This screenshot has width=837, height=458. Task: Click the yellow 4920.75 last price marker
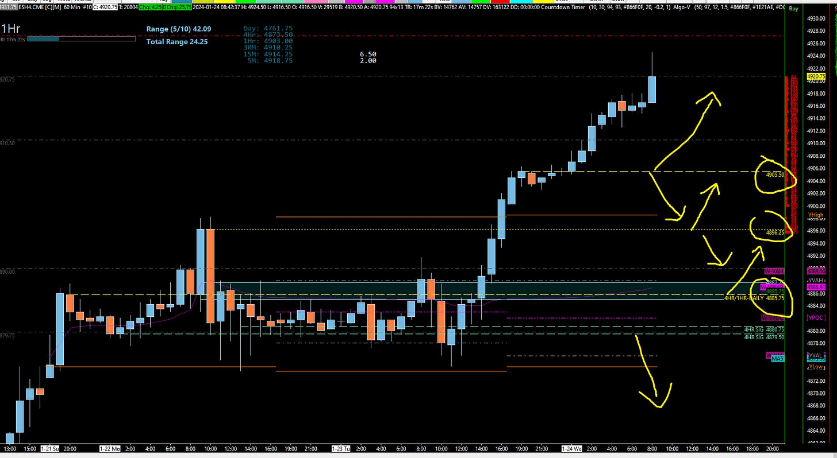click(x=816, y=76)
